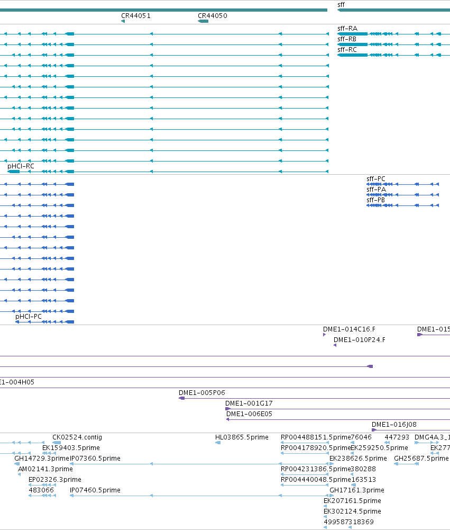This screenshot has width=450, height=530.
Task: Click the DME1-005P06 clone end marker
Action: (x=181, y=398)
